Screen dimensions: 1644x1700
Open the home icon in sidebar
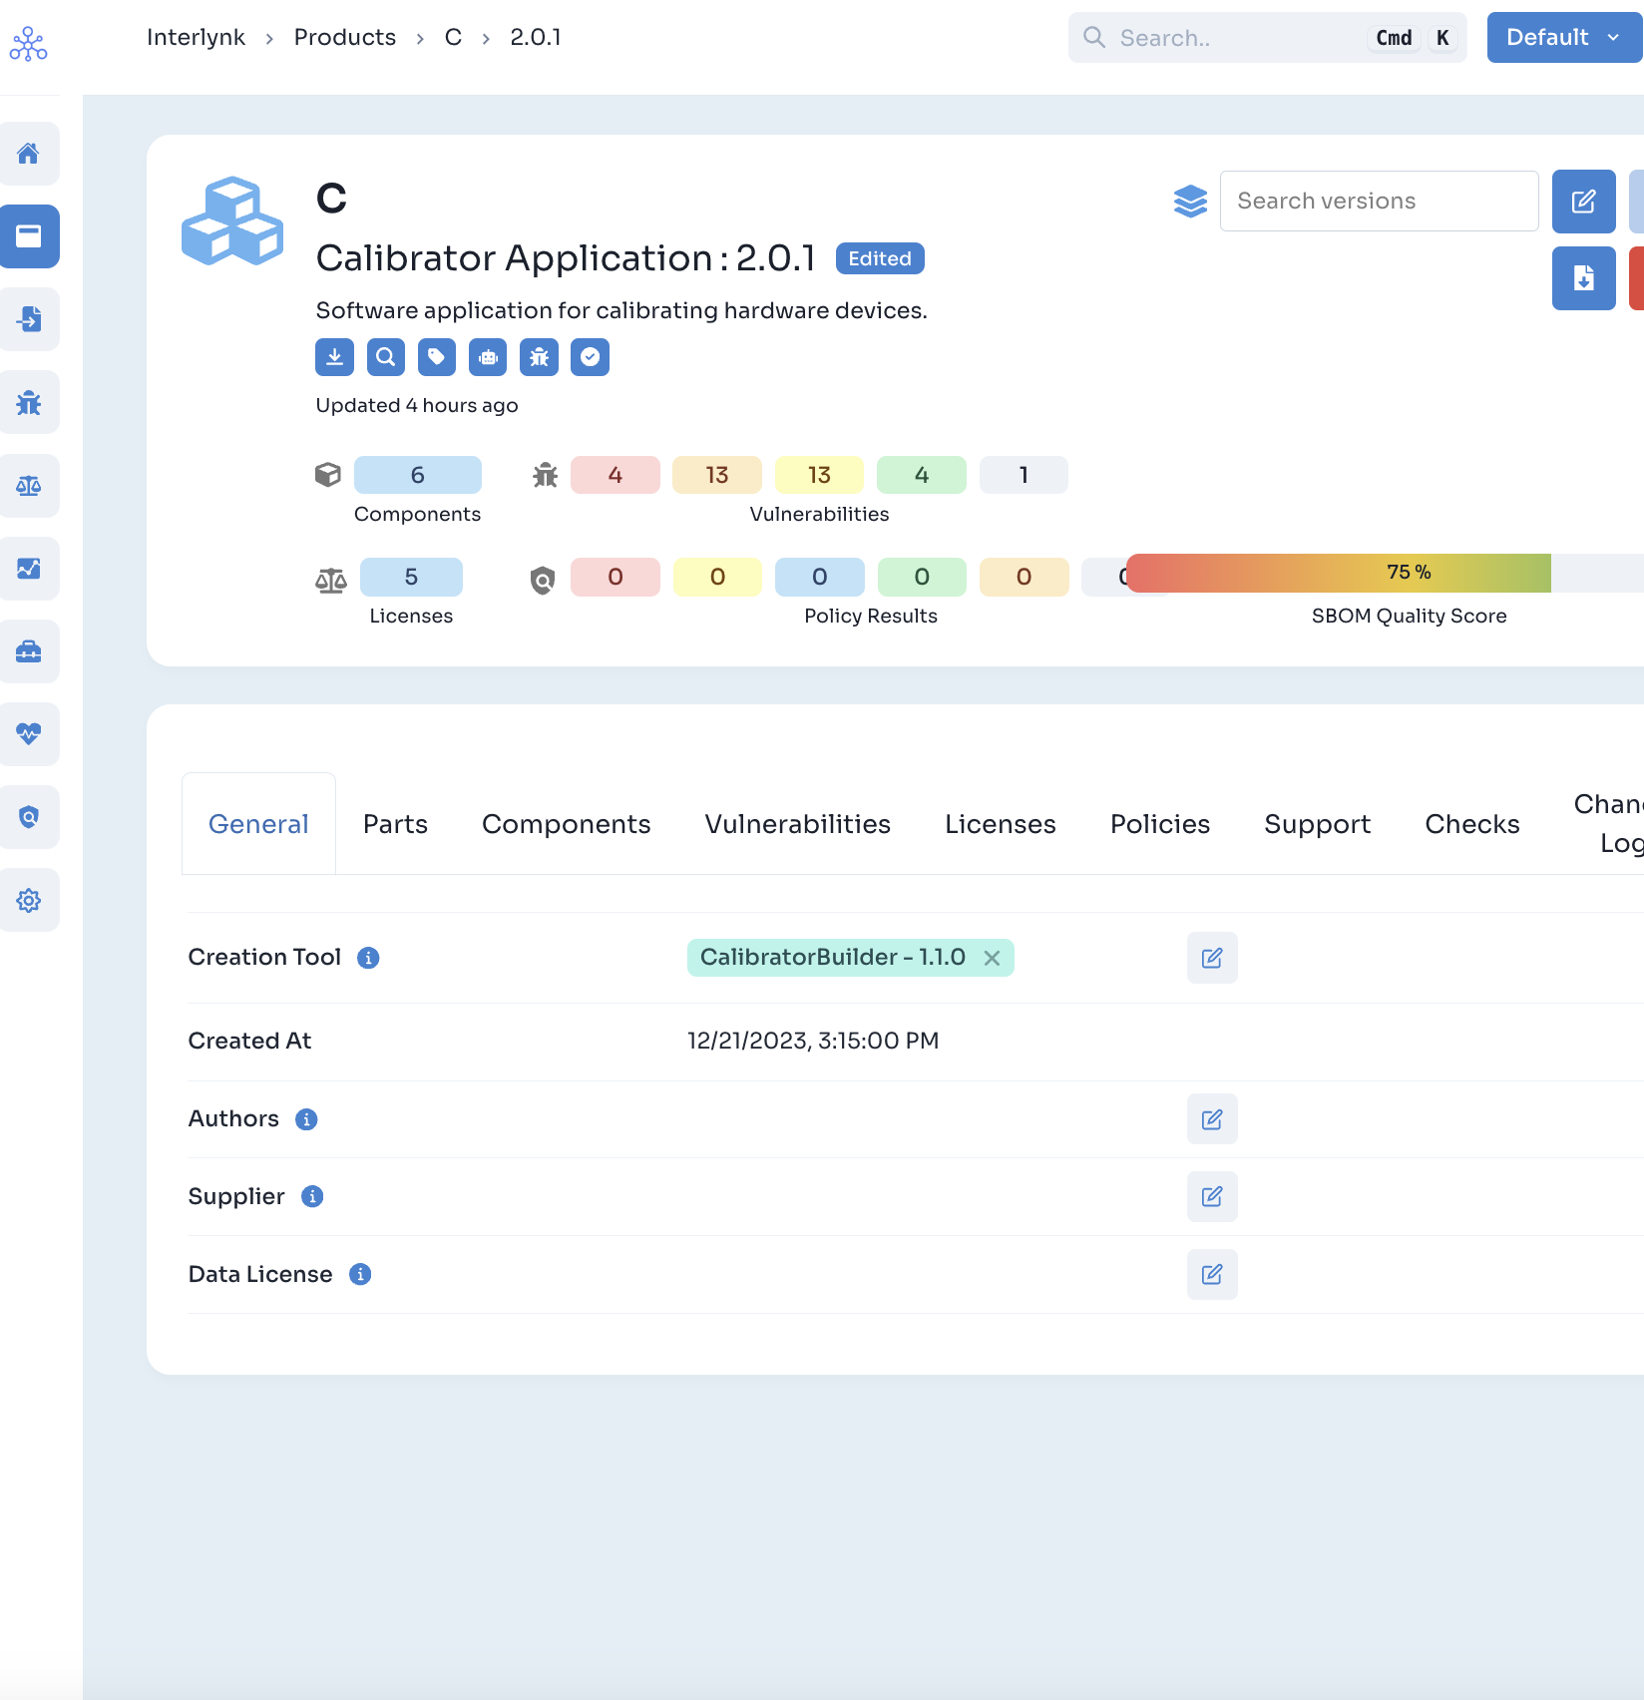[29, 154]
